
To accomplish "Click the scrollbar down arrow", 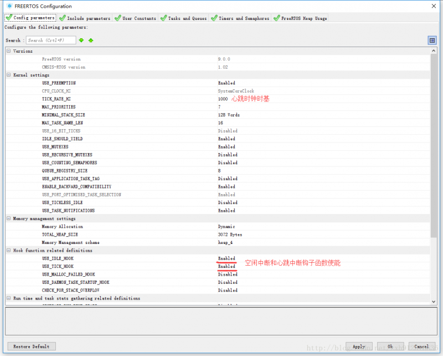I will coord(434,302).
